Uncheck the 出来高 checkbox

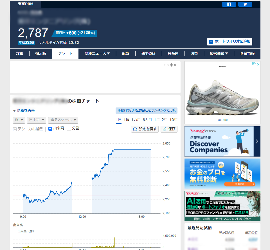click(50, 129)
